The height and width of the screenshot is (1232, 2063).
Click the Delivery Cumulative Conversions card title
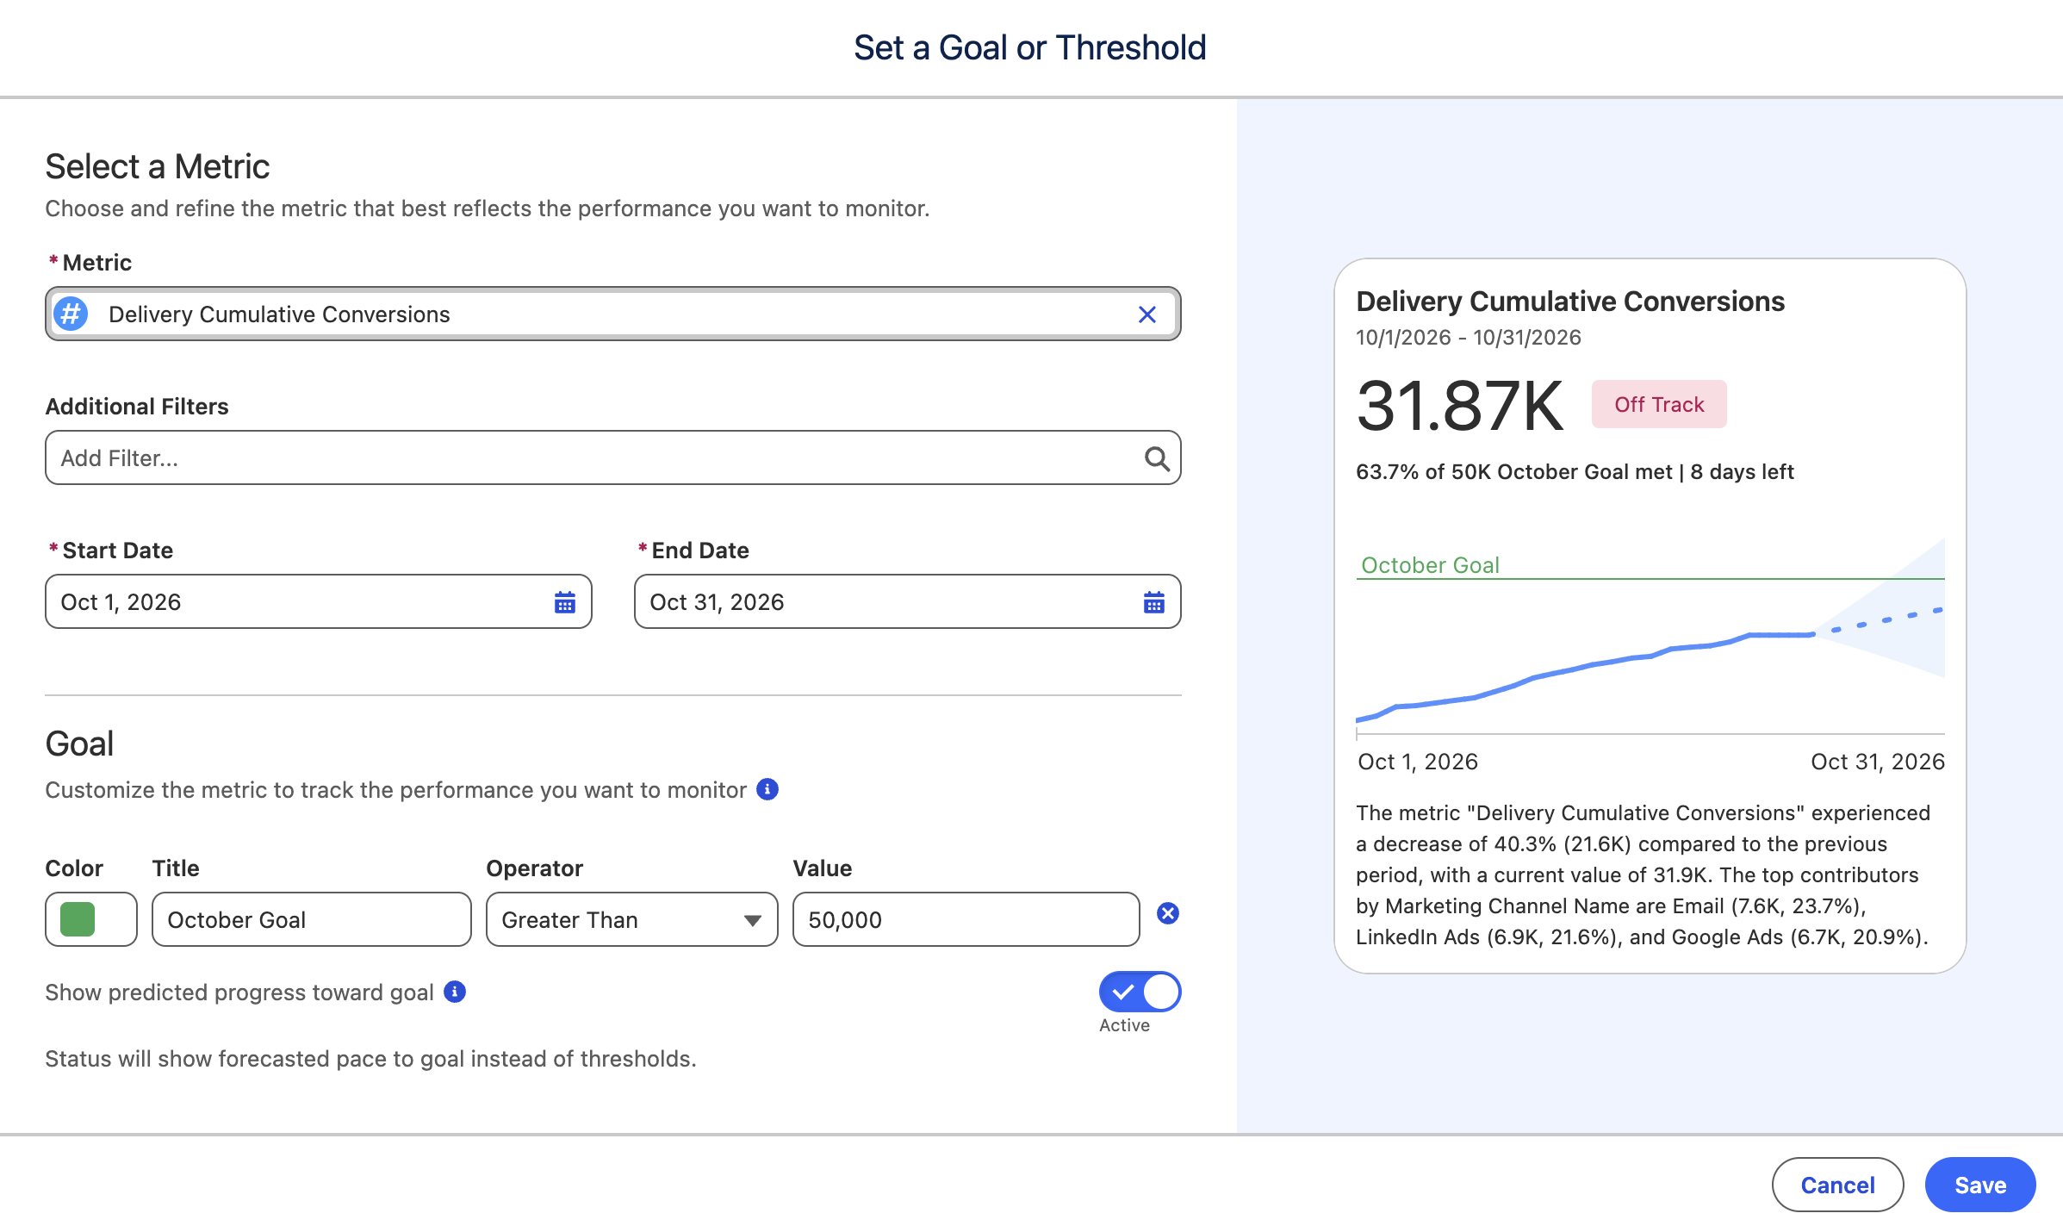click(1570, 301)
